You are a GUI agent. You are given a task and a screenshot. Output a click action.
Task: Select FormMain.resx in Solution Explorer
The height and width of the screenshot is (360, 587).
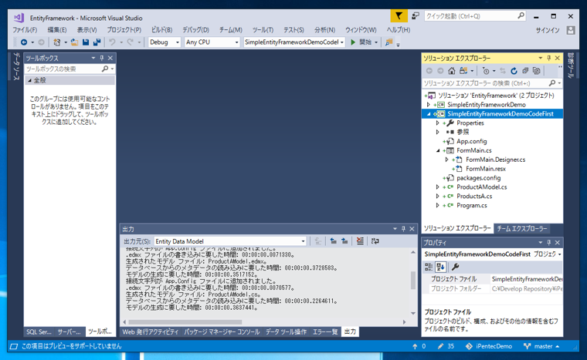click(486, 169)
